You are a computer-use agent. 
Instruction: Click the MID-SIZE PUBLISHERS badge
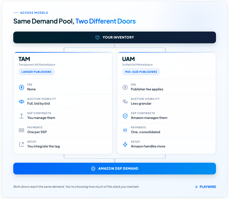pos(141,72)
